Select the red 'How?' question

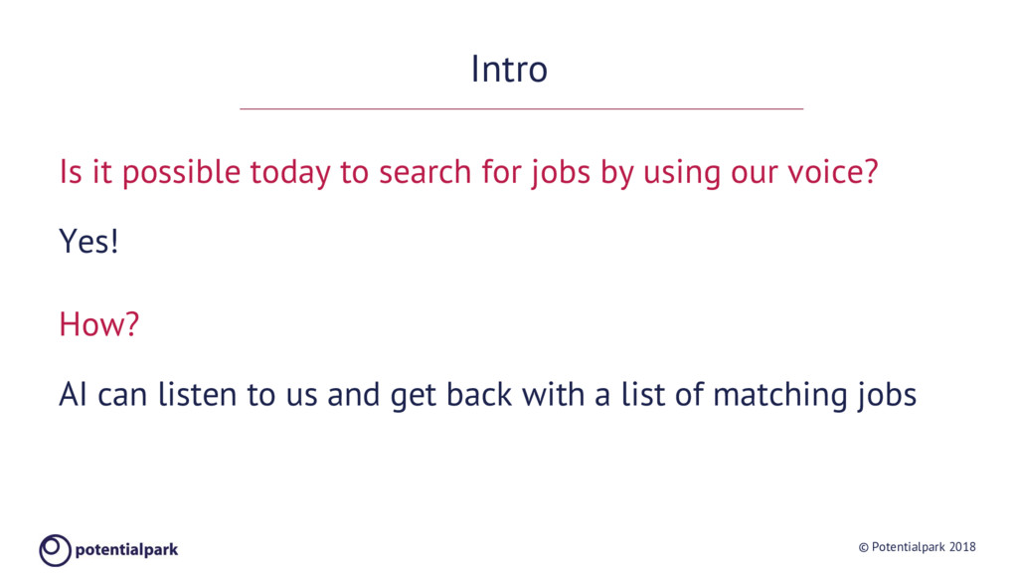[98, 323]
